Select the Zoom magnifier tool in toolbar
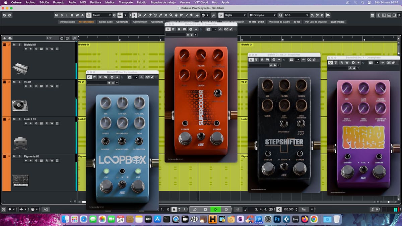The width and height of the screenshot is (402, 226). coord(171,15)
